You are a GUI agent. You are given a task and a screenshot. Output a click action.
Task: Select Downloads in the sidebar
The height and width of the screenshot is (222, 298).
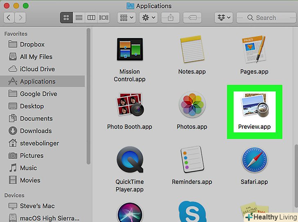43,131
